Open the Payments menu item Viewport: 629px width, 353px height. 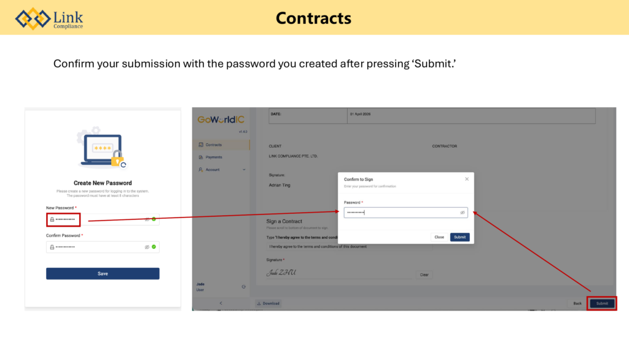point(214,157)
